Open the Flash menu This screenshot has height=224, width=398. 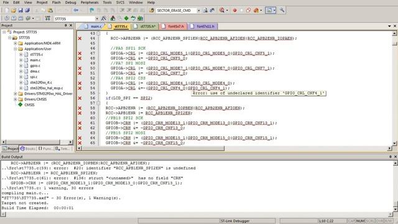[56, 2]
